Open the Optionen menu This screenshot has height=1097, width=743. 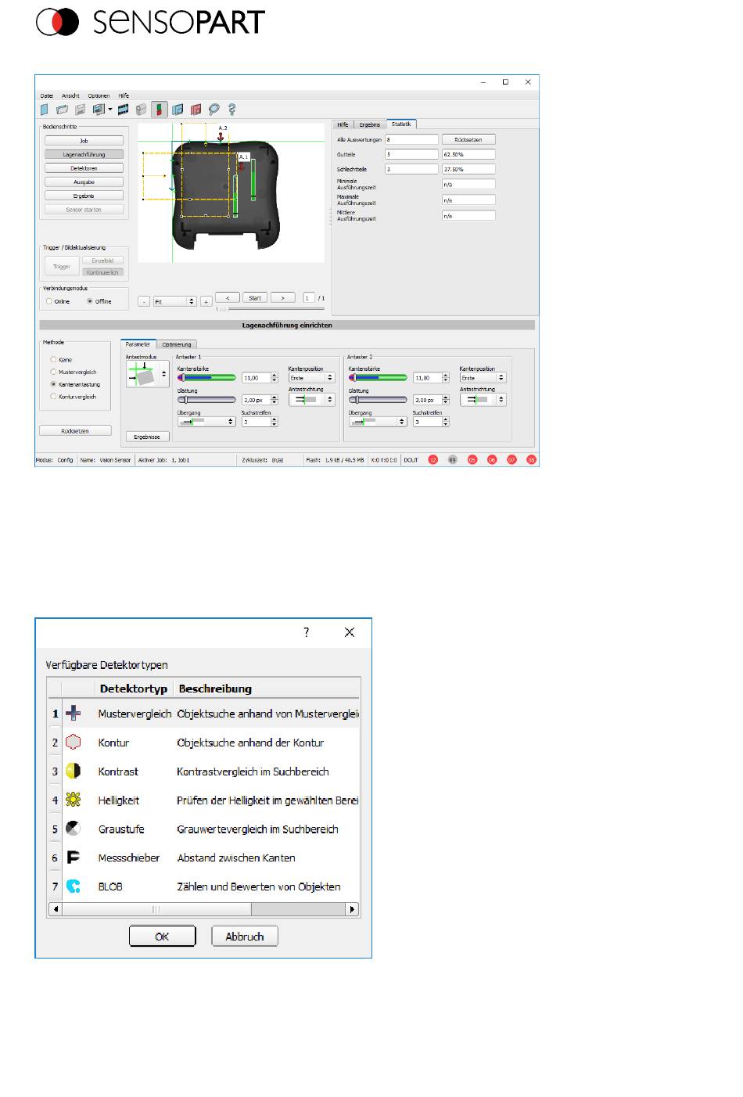tap(99, 95)
